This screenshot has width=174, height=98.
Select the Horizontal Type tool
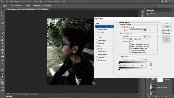2,63
